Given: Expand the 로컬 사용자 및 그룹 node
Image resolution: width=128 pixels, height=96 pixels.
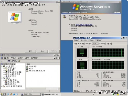Looking at the screenshot, I should [4, 72].
